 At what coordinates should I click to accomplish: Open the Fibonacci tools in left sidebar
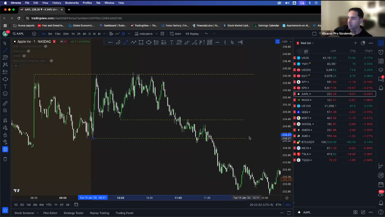(5, 57)
